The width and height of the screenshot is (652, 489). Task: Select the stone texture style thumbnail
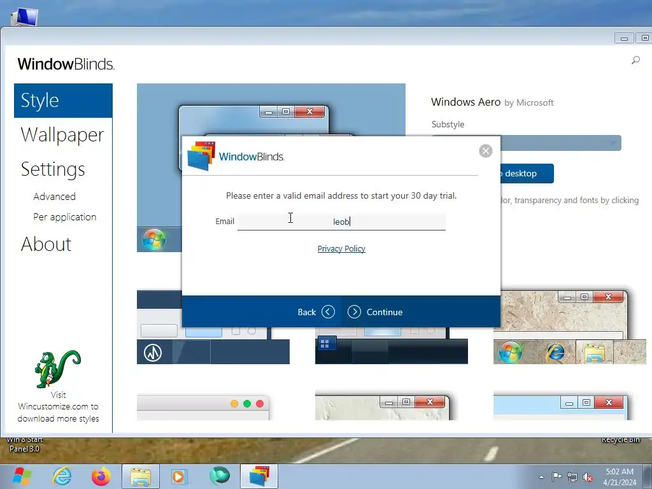(570, 328)
